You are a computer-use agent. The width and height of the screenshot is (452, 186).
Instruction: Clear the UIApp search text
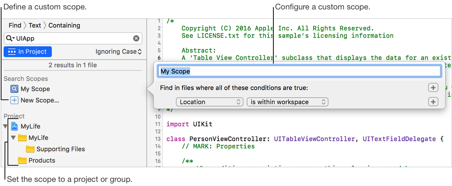[137, 38]
